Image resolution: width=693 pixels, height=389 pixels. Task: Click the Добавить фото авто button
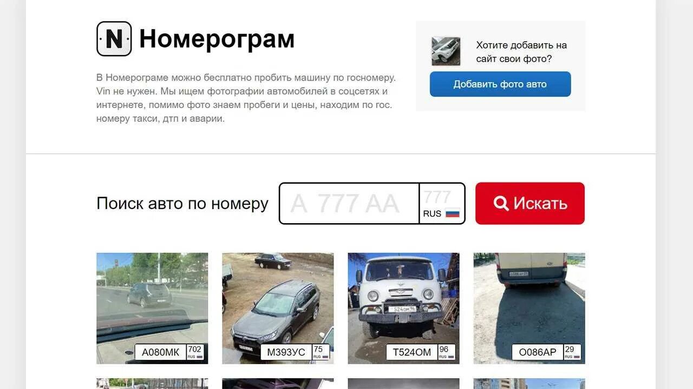[500, 84]
